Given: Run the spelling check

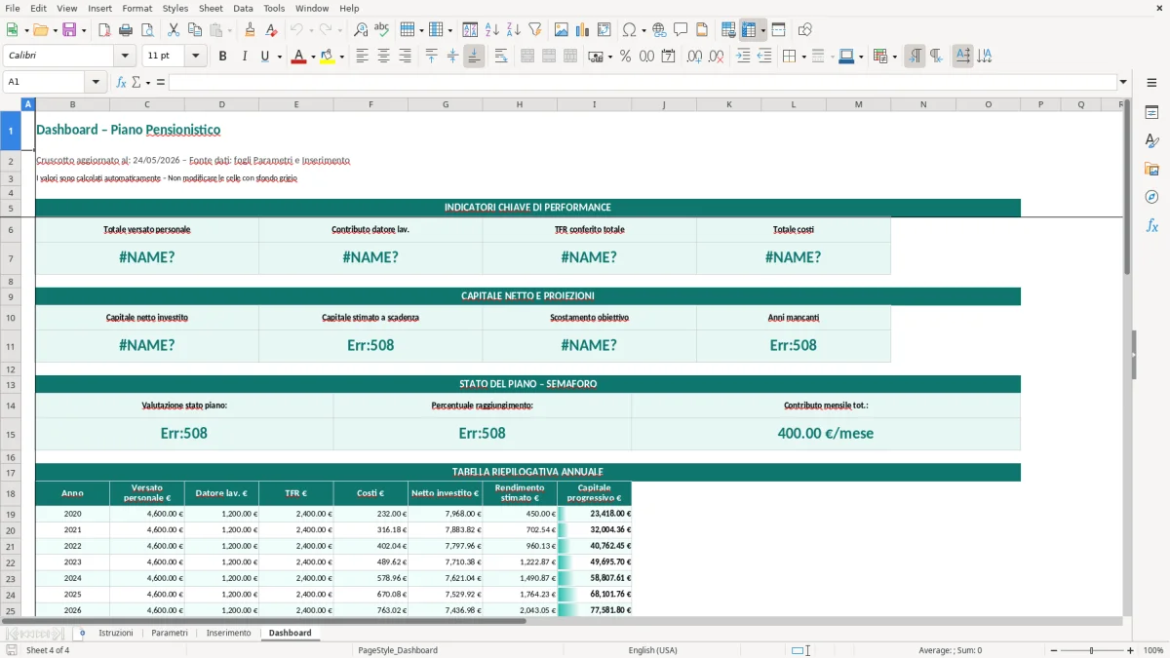Looking at the screenshot, I should pos(382,30).
